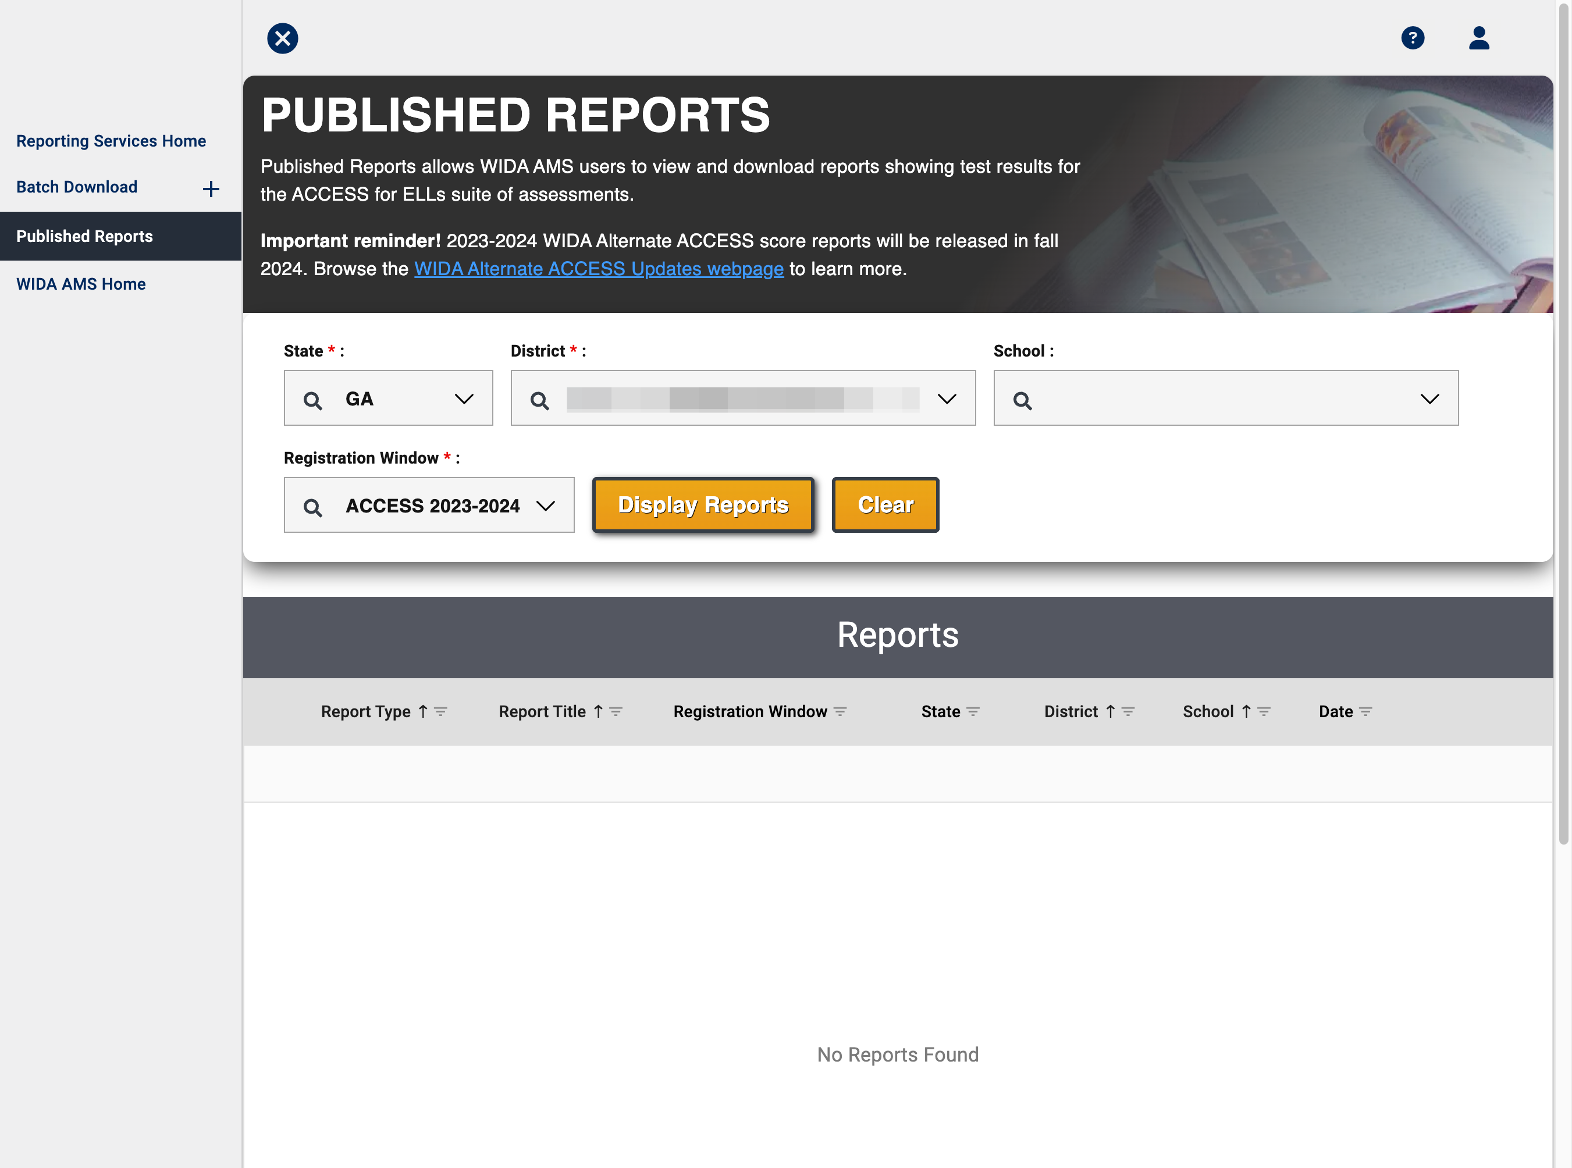
Task: Expand Batch Download with the plus icon
Action: [211, 189]
